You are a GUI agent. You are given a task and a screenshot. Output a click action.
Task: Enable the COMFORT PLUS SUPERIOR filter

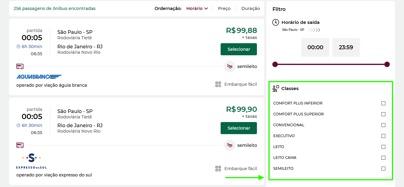pos(383,114)
